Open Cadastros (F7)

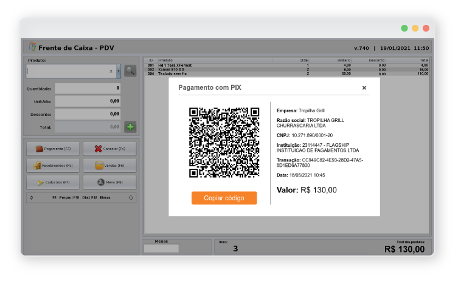point(55,182)
